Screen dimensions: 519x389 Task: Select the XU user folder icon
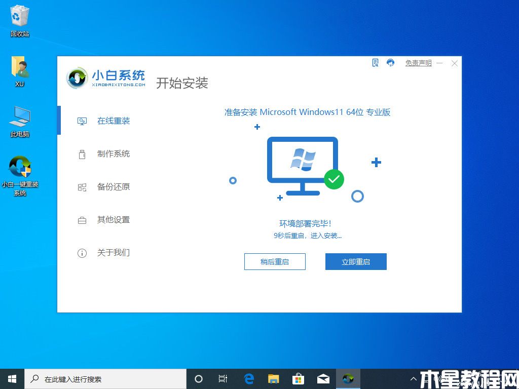20,71
